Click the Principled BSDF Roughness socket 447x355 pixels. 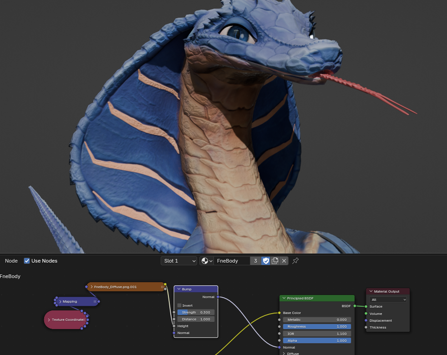pos(279,326)
